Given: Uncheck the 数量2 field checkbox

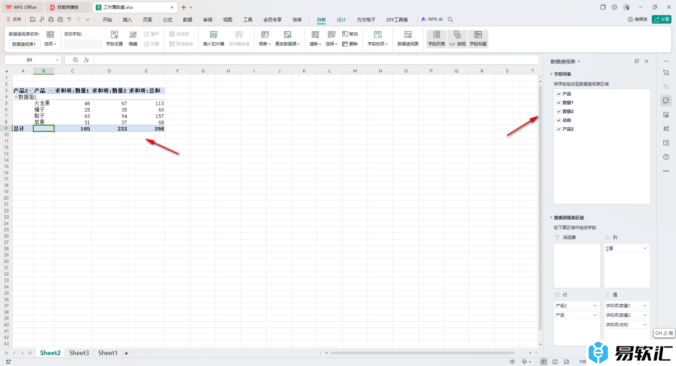Looking at the screenshot, I should click(x=559, y=111).
